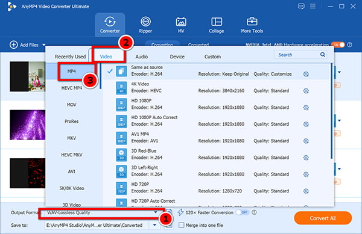Choose Same as source preset
Image resolution: width=362 pixels, height=234 pixels.
216,71
